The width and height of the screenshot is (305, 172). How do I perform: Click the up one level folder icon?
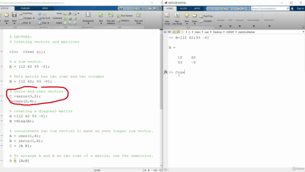pos(173,32)
